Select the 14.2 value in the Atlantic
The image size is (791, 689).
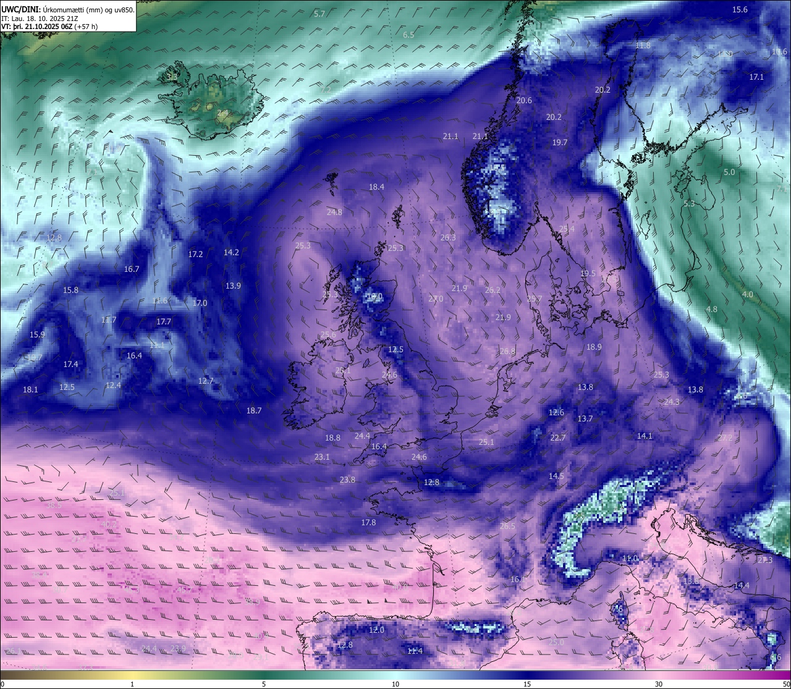[231, 252]
